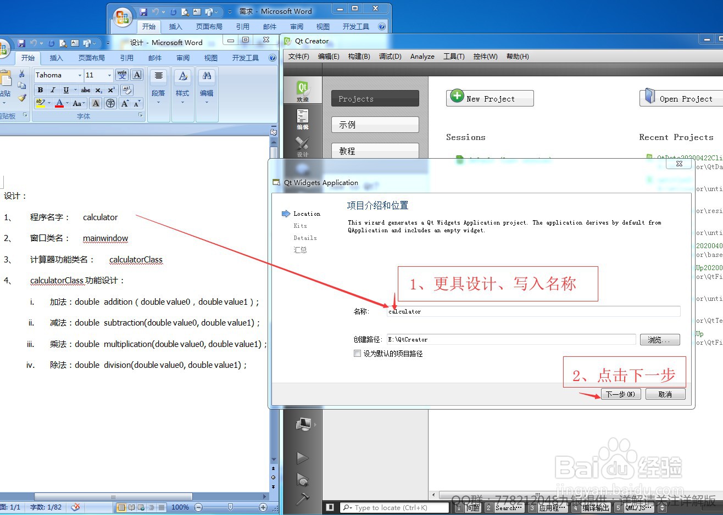Open 构建(B) menu in Qt Creator
Screen dimensions: 723x515
pos(359,57)
